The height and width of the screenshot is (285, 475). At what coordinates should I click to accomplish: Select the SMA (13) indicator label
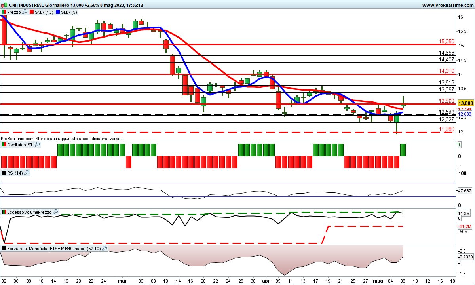tap(44, 12)
